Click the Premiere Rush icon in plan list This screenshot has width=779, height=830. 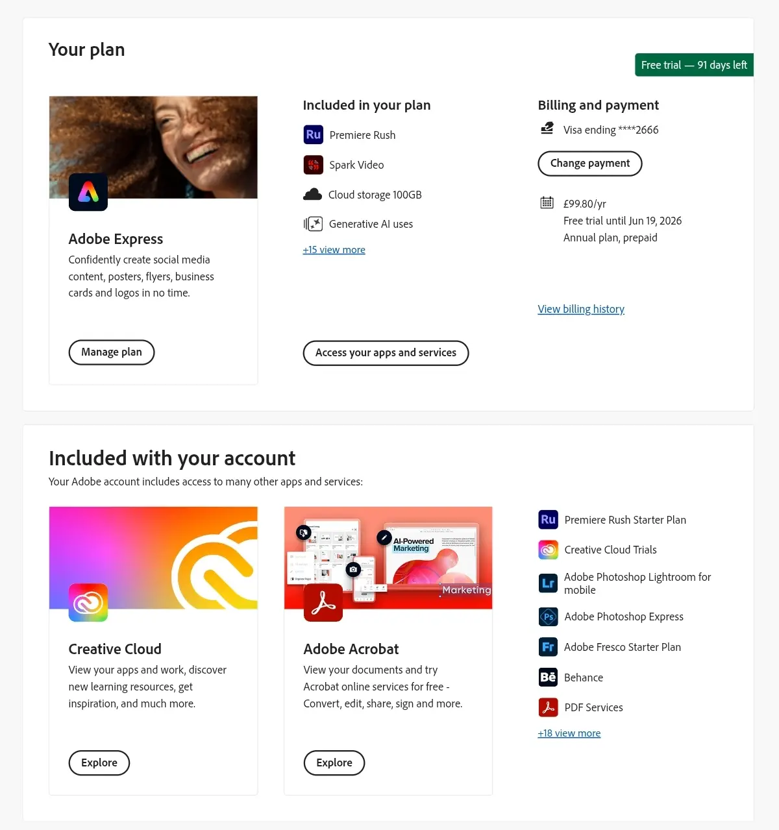pos(313,135)
